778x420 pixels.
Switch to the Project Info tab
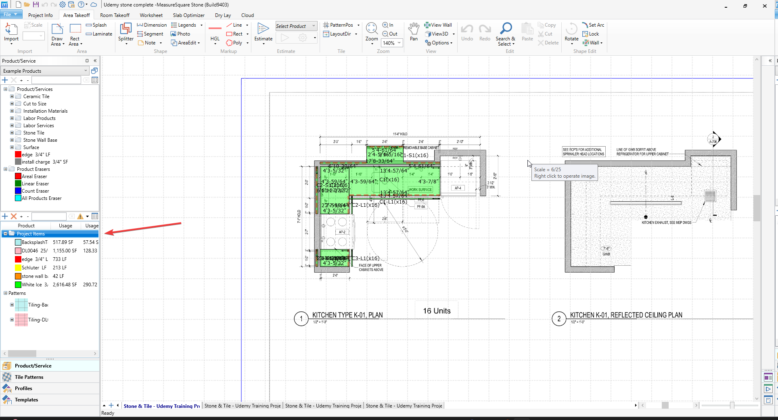tap(40, 15)
